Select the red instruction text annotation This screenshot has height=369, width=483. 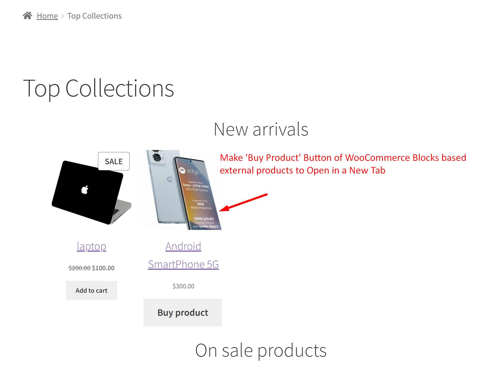pyautogui.click(x=343, y=164)
